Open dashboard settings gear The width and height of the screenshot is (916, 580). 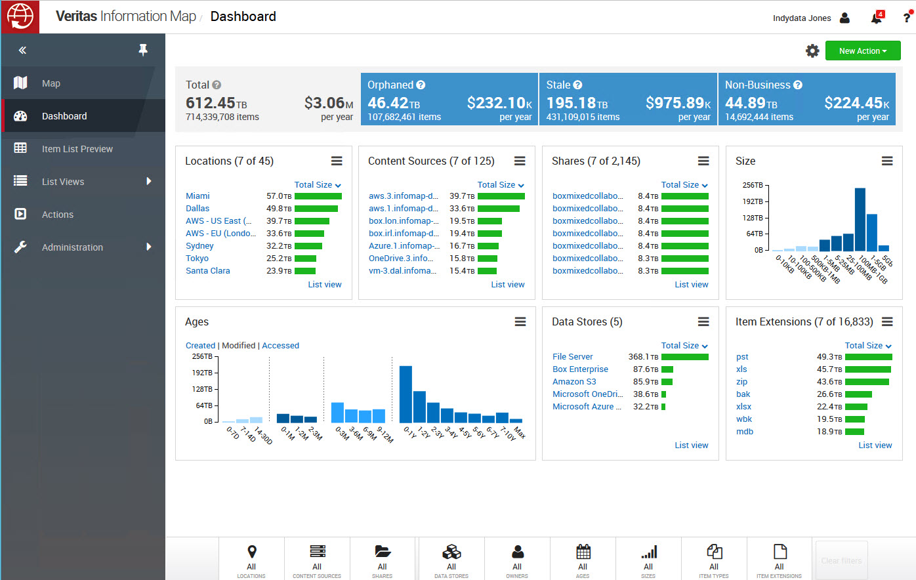812,51
